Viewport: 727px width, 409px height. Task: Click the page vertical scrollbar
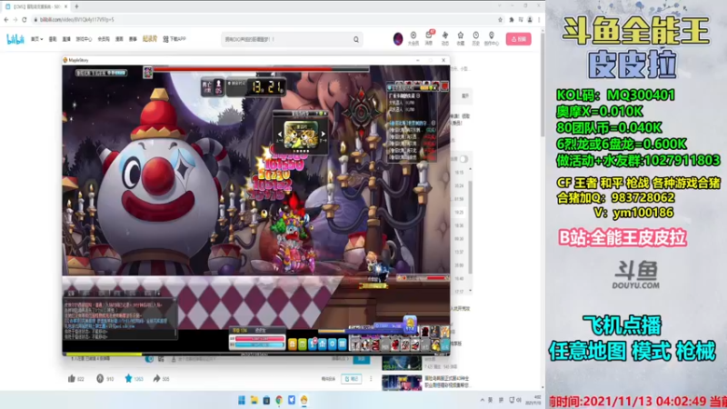(x=543, y=84)
